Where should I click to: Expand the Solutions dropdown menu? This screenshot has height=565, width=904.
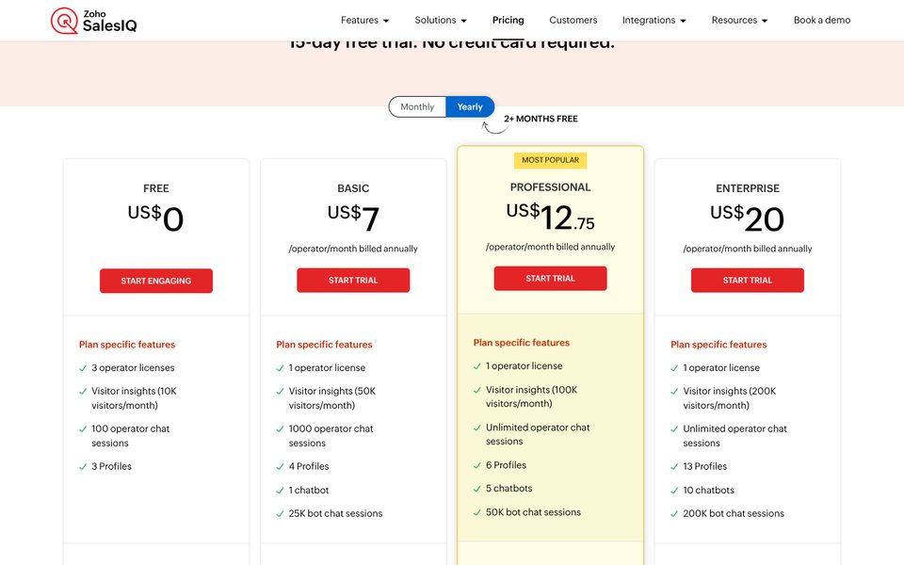pyautogui.click(x=441, y=20)
